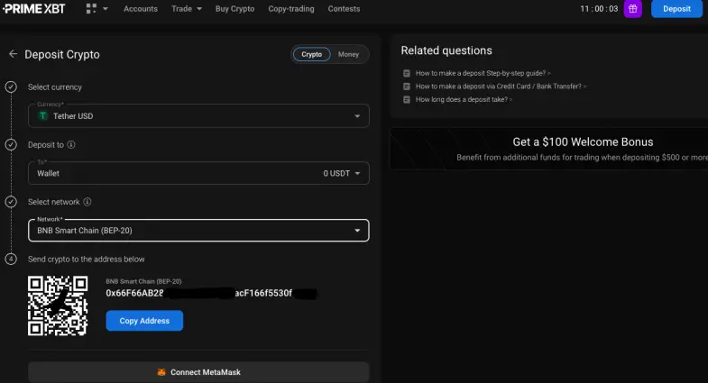
Task: Click the Select currency step checkmark
Action: click(11, 87)
